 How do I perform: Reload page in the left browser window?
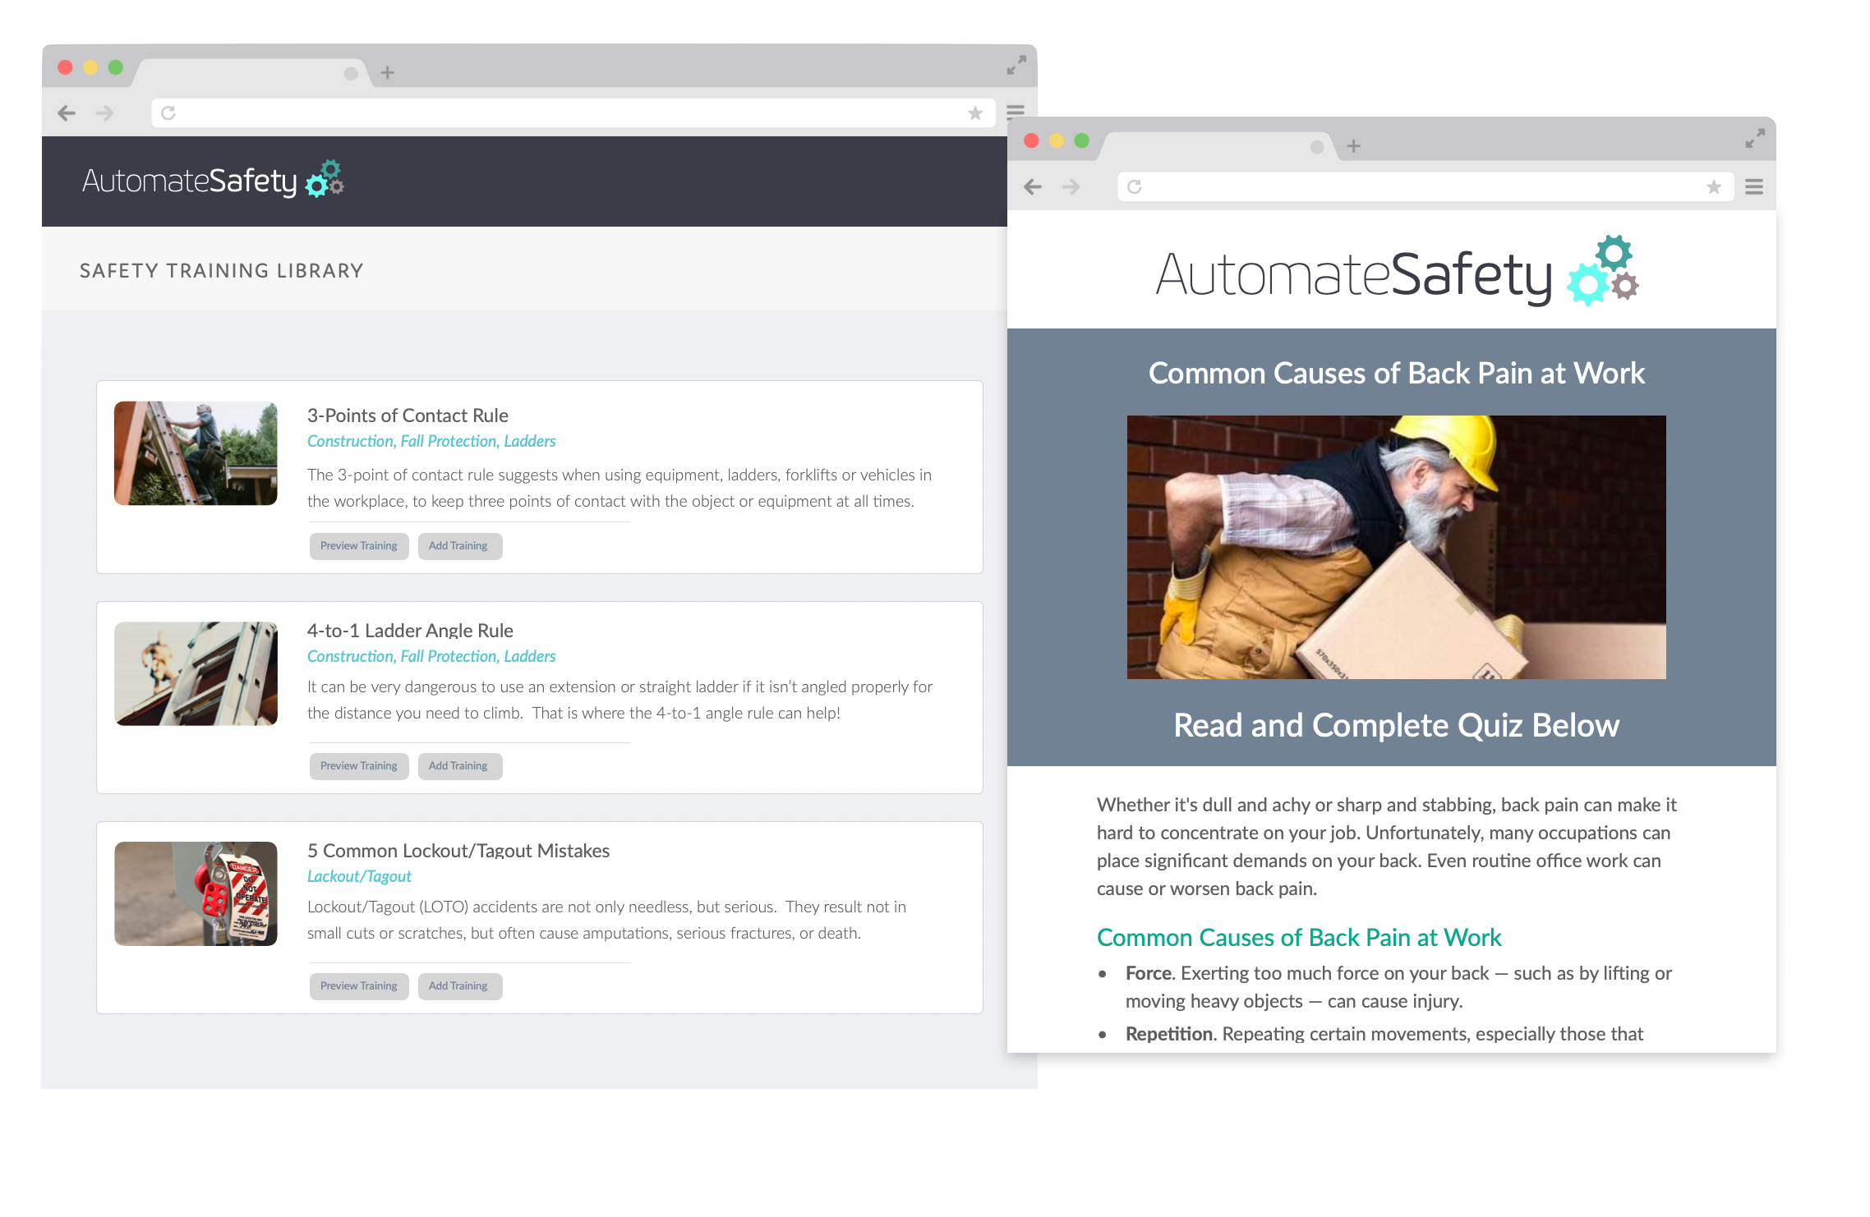pos(168,113)
